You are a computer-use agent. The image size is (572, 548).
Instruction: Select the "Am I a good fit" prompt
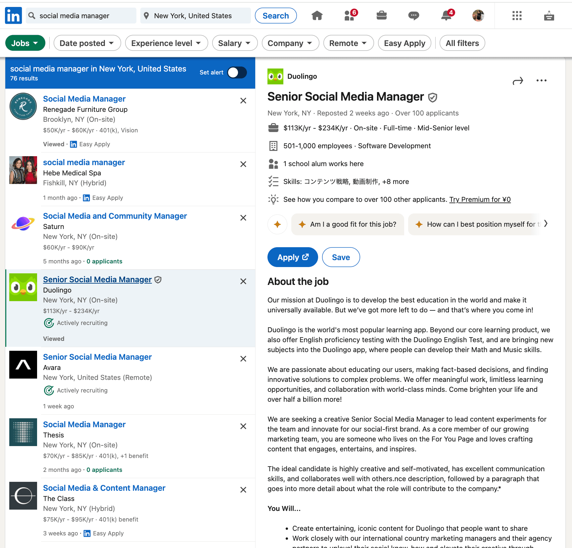pyautogui.click(x=348, y=224)
